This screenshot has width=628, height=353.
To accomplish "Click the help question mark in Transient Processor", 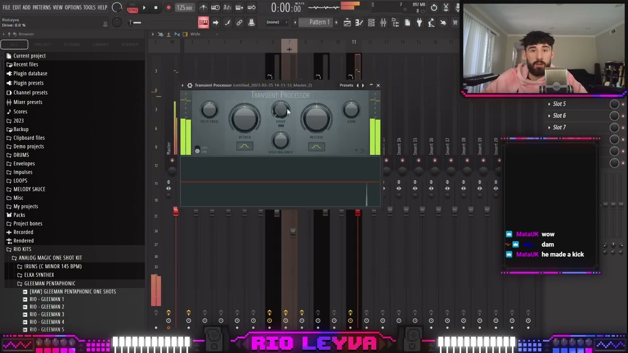I will coord(357,151).
